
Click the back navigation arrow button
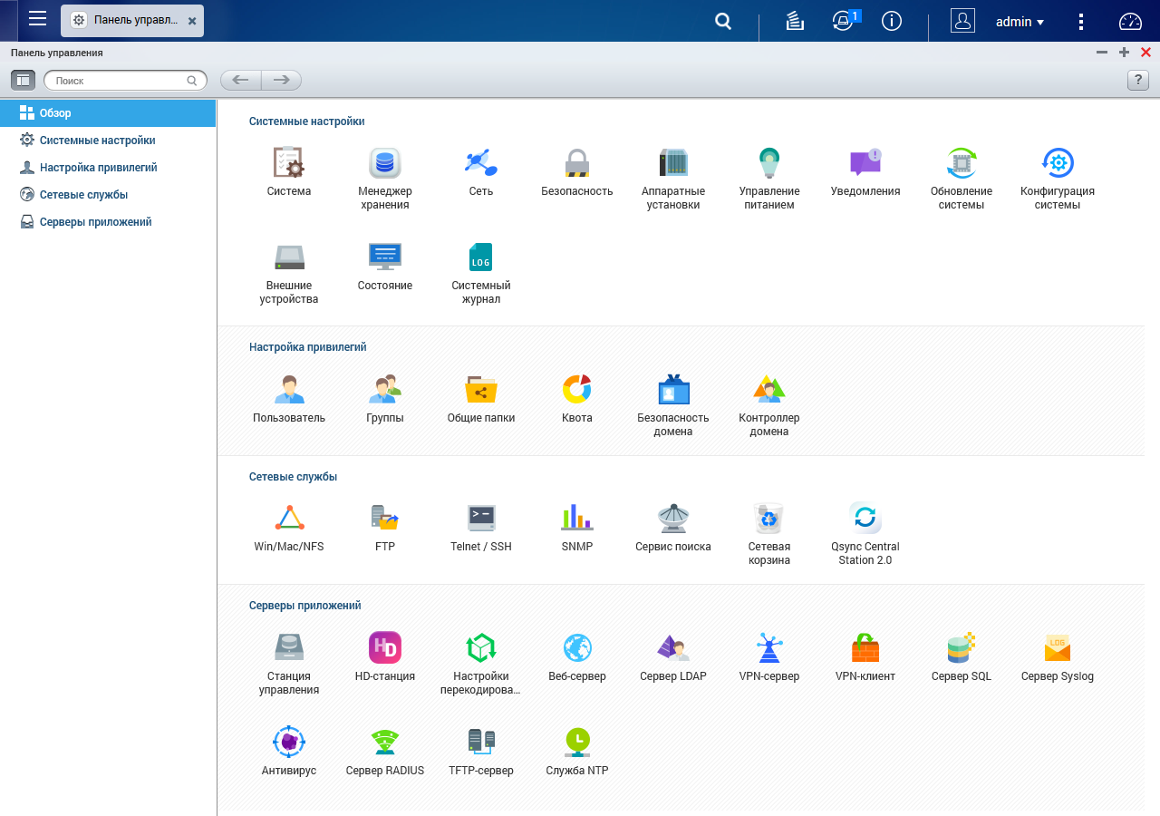point(240,81)
